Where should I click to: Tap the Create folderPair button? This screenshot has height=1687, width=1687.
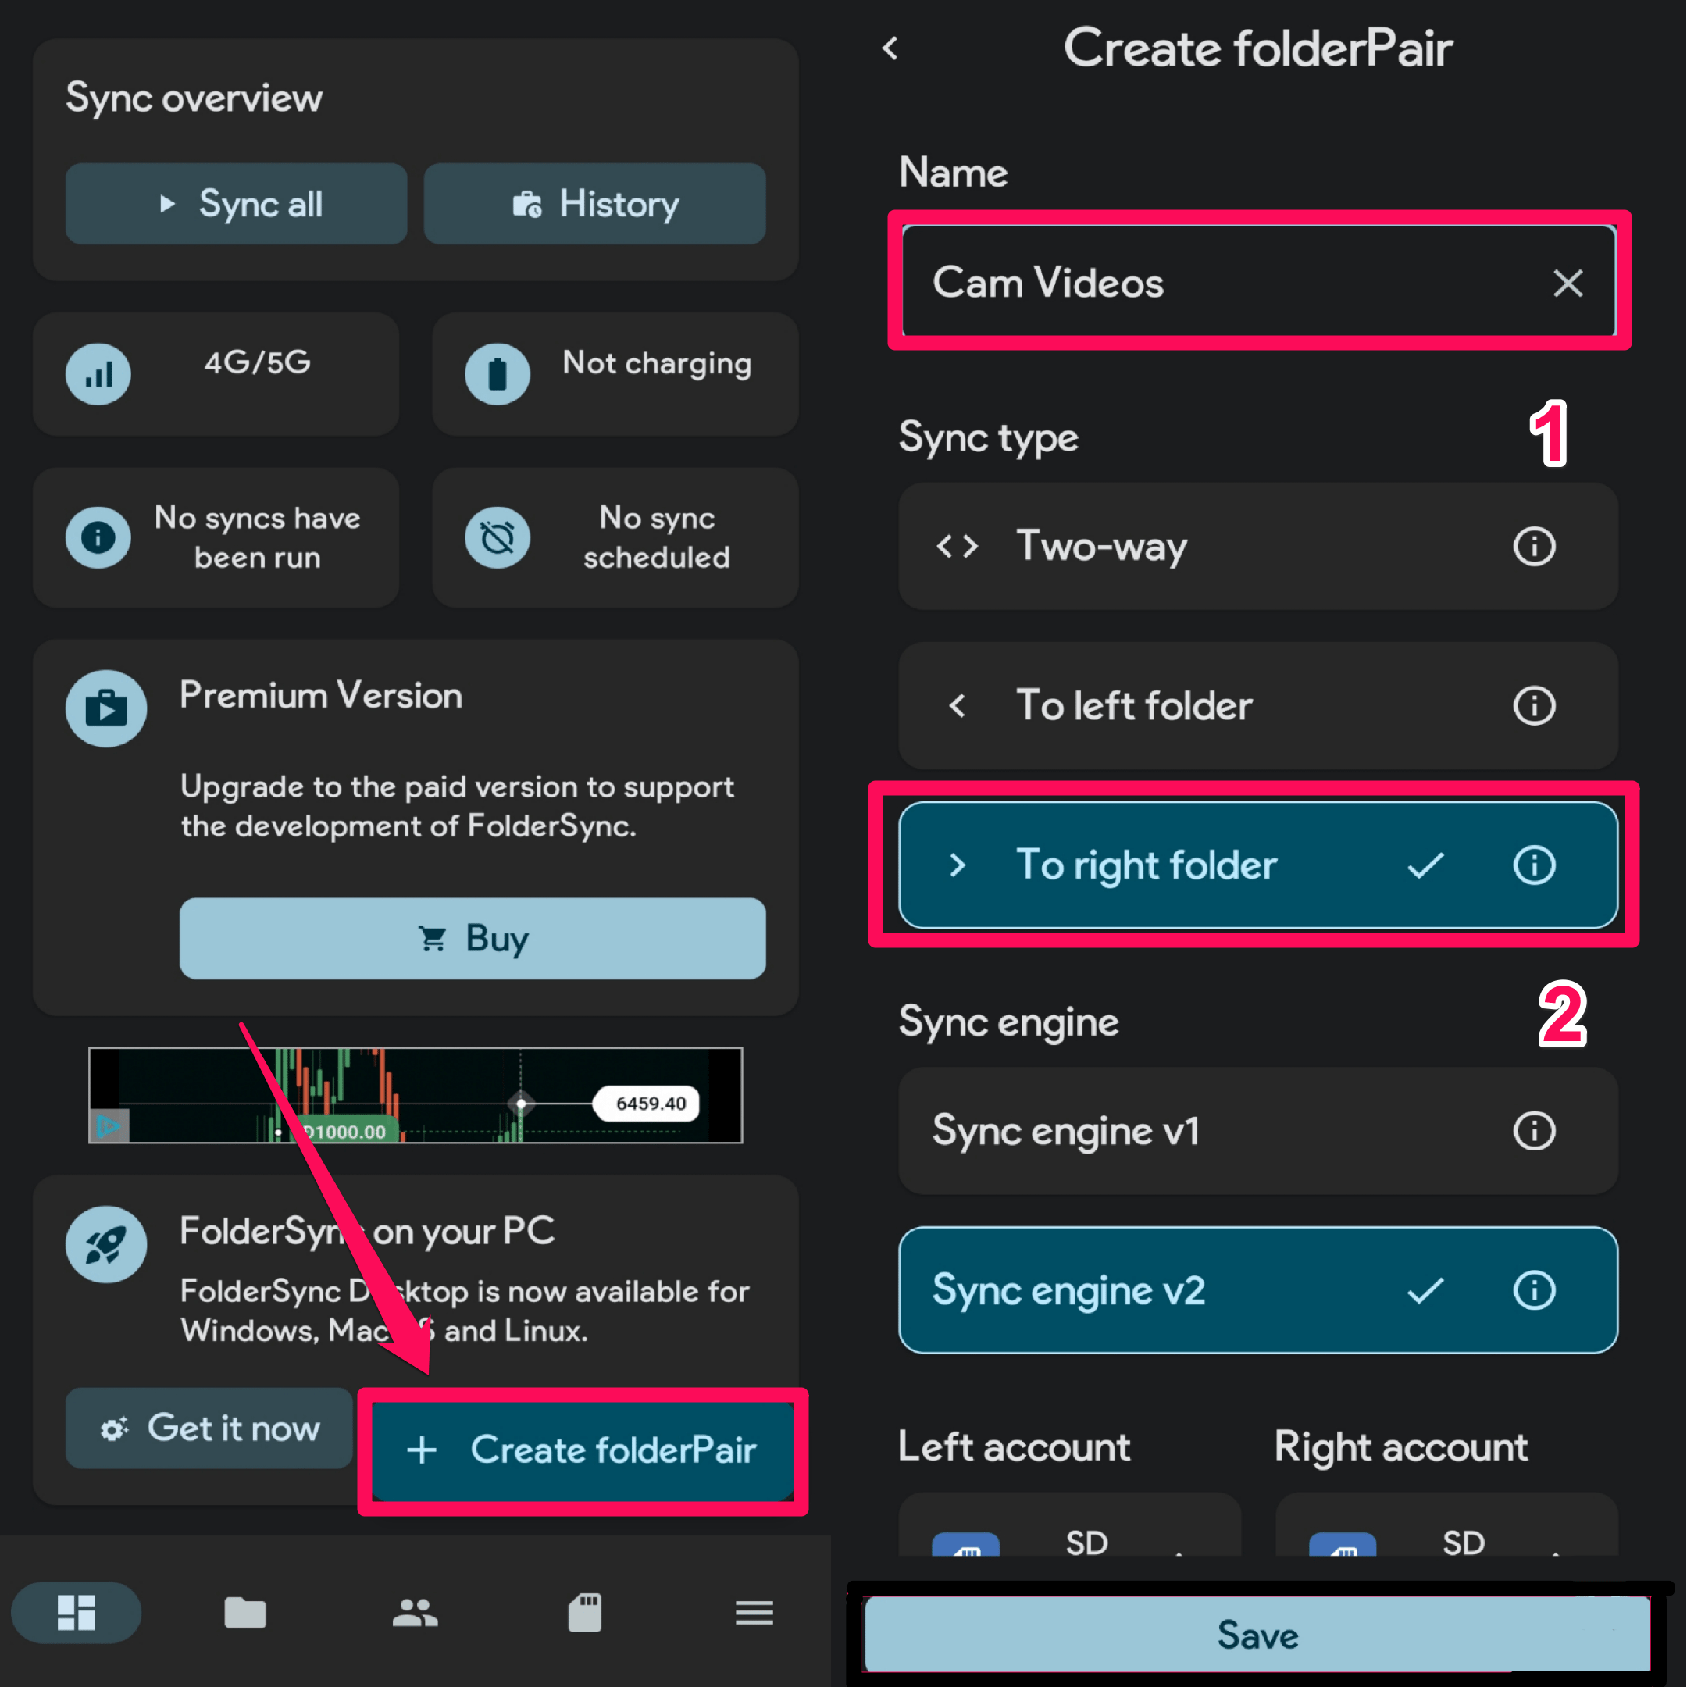tap(583, 1450)
